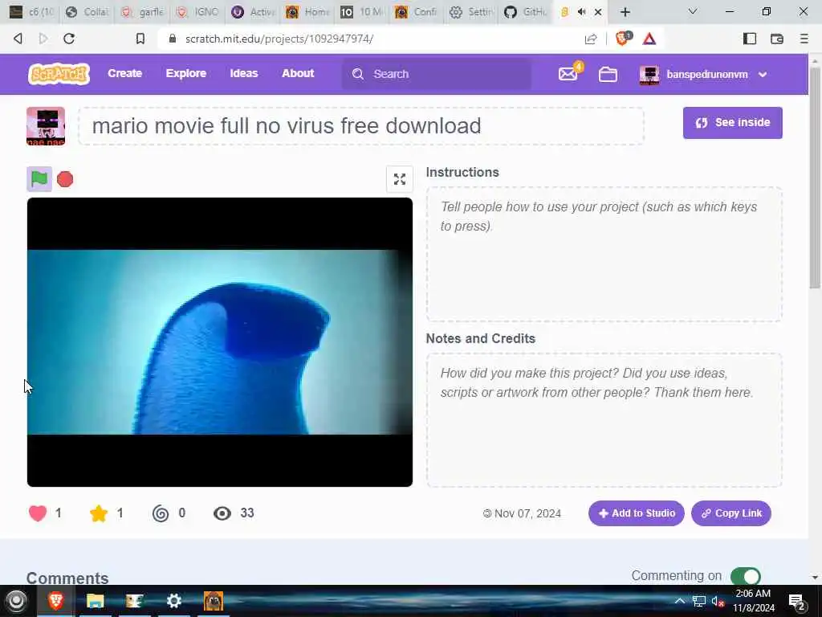Open Brave from the taskbar
The height and width of the screenshot is (617, 822).
point(55,601)
